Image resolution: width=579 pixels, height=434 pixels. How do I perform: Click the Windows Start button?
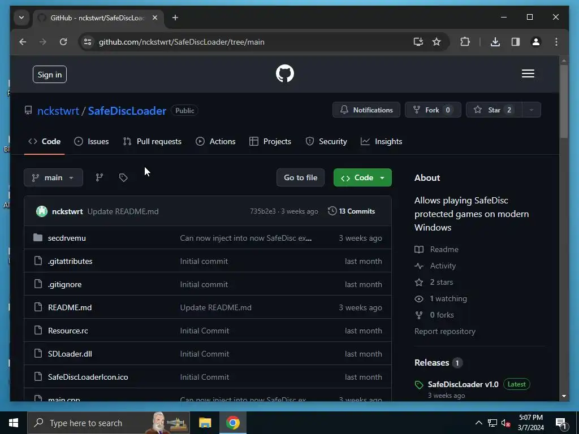coord(14,423)
